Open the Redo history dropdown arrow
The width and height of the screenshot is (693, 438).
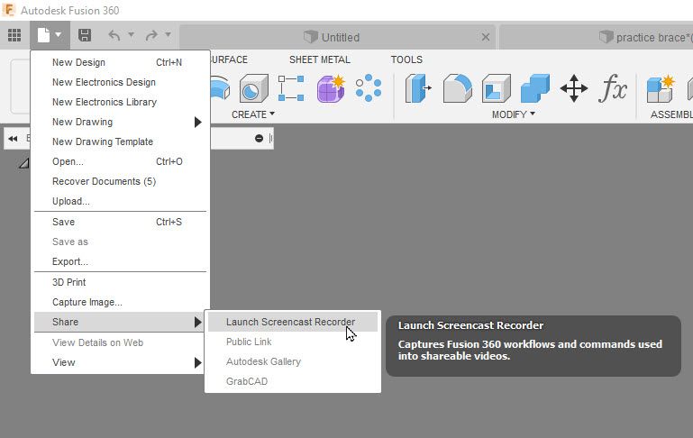click(x=168, y=34)
